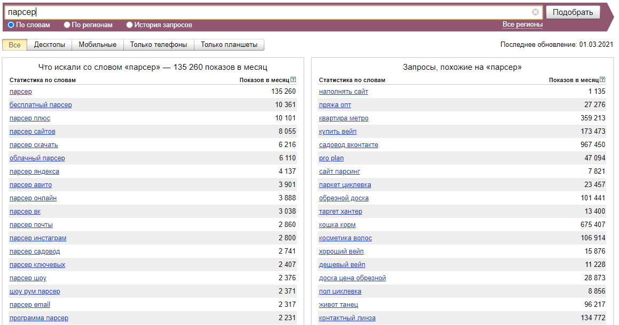Click help icon beside right 'Показов в месяц'
Viewport: 619px width, 325px height.
(x=602, y=80)
